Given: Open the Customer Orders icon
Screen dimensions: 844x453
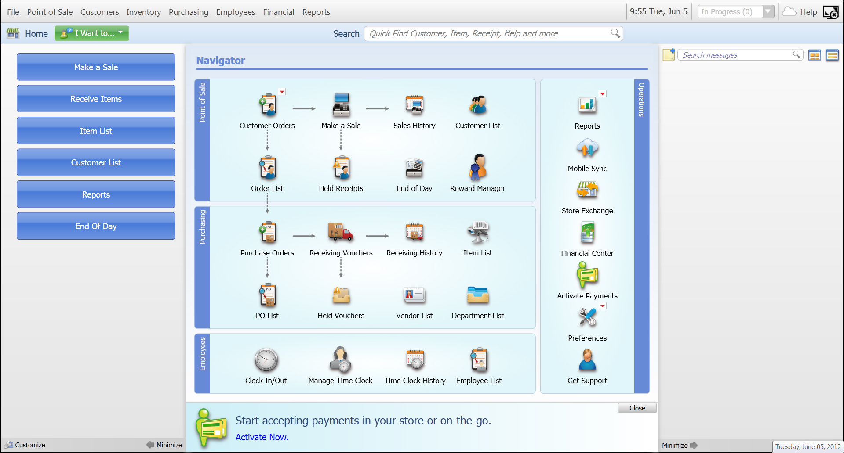Looking at the screenshot, I should (267, 105).
